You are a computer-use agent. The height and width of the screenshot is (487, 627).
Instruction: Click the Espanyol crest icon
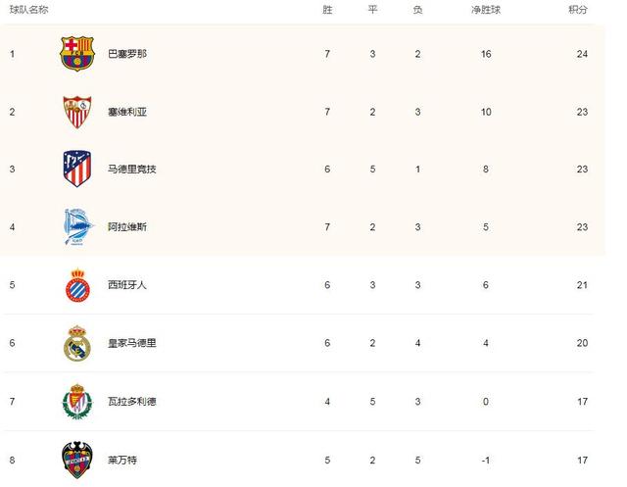[x=77, y=285]
